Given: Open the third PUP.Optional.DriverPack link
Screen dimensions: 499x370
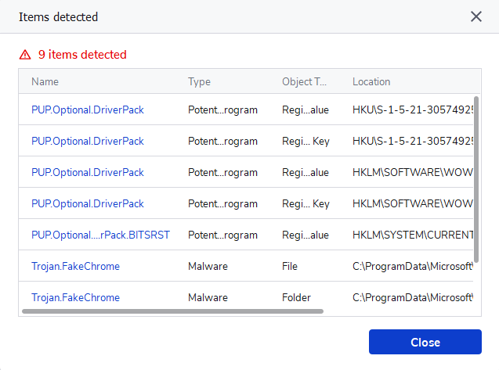Looking at the screenshot, I should click(88, 173).
